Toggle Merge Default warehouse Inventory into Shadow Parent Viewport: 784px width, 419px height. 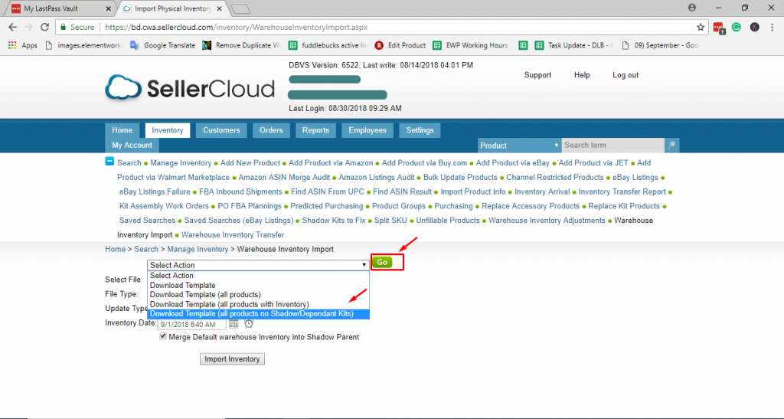click(163, 336)
